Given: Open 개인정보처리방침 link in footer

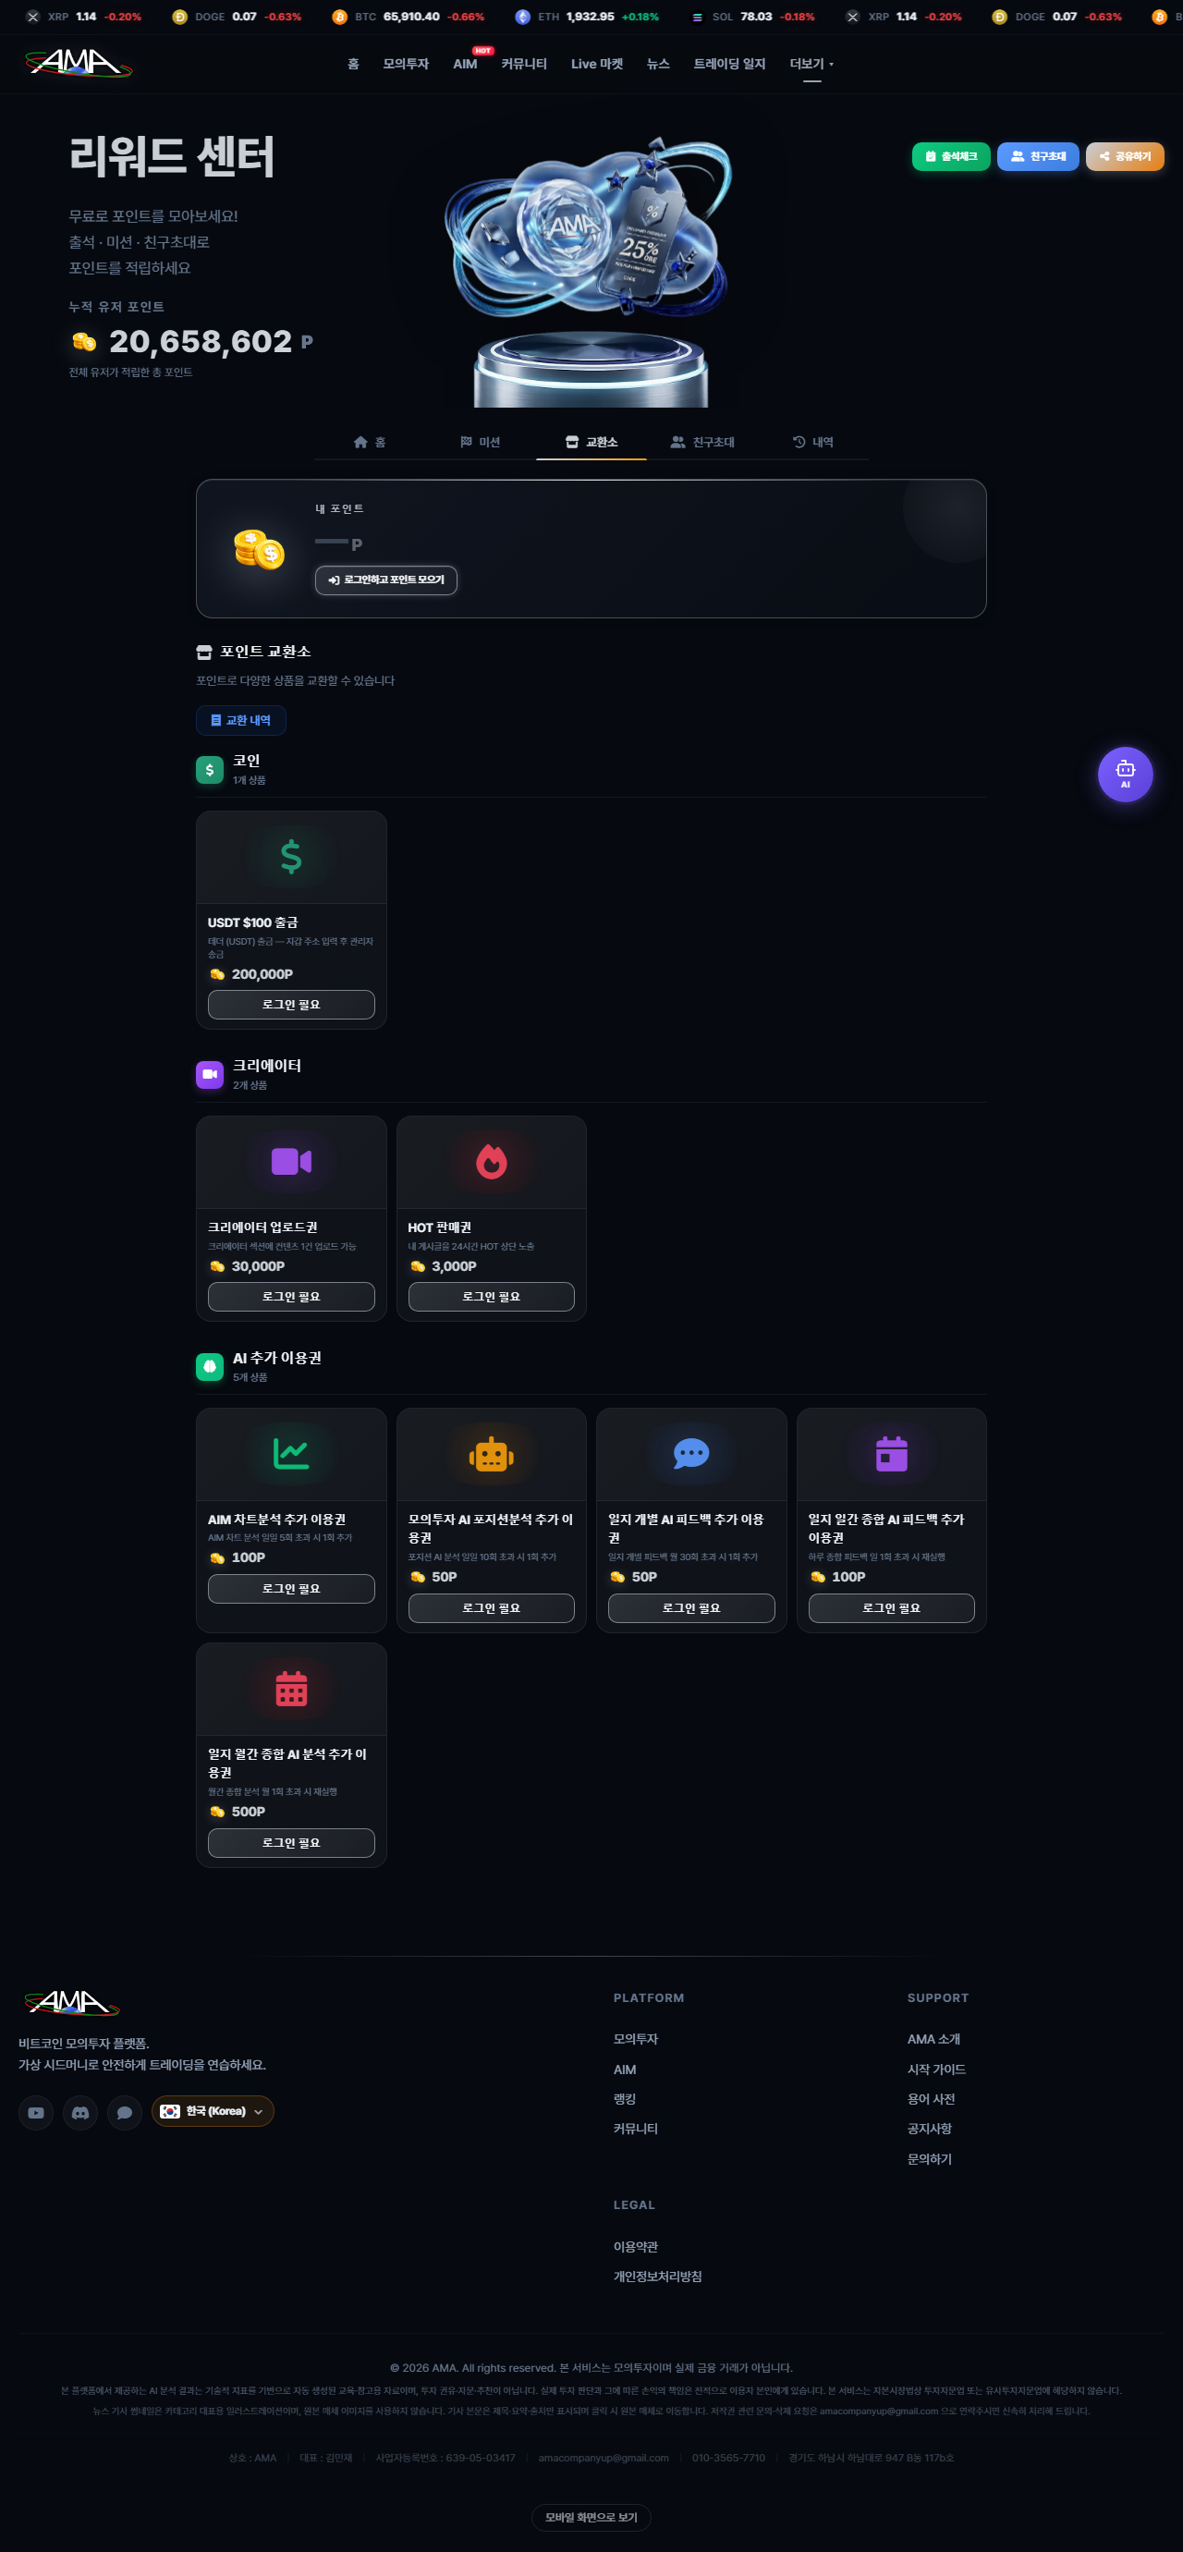Looking at the screenshot, I should click(657, 2277).
